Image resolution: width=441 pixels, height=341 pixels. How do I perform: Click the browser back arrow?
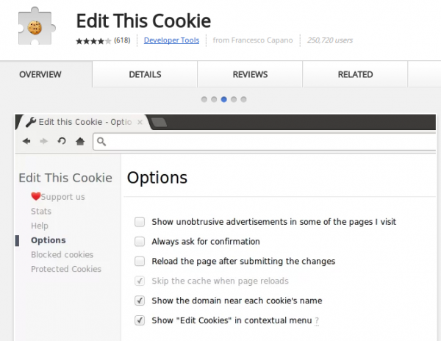(x=26, y=141)
